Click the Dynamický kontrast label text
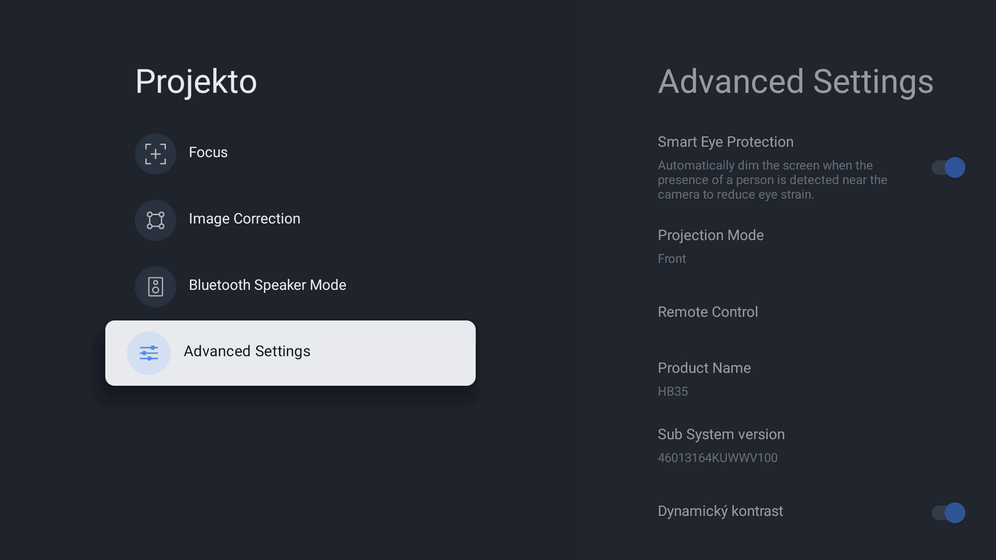The width and height of the screenshot is (996, 560). pos(720,511)
